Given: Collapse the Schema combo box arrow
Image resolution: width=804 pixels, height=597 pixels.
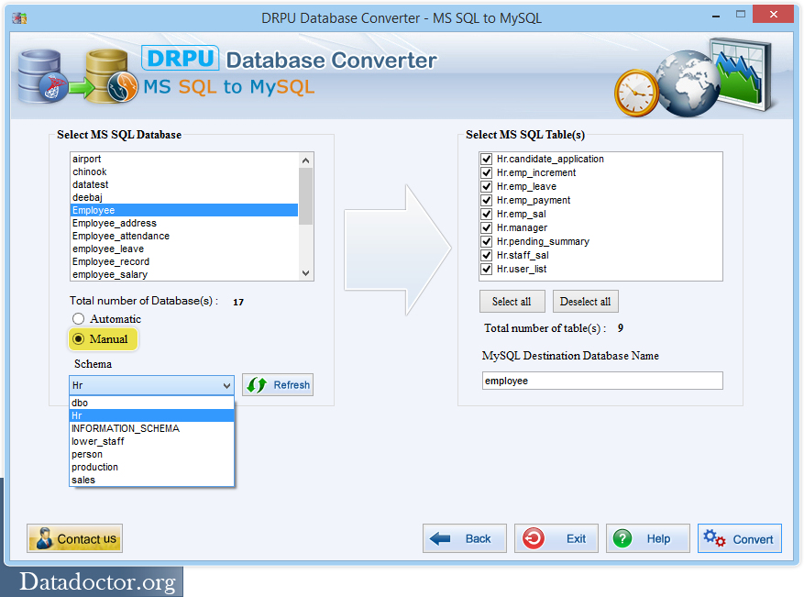Looking at the screenshot, I should [x=226, y=385].
